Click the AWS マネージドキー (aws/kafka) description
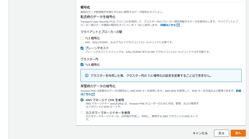 [142, 105]
